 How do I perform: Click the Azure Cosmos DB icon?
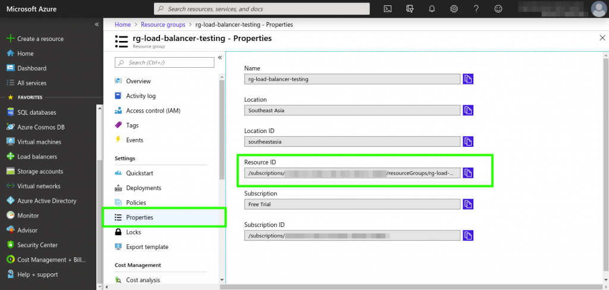(x=11, y=127)
